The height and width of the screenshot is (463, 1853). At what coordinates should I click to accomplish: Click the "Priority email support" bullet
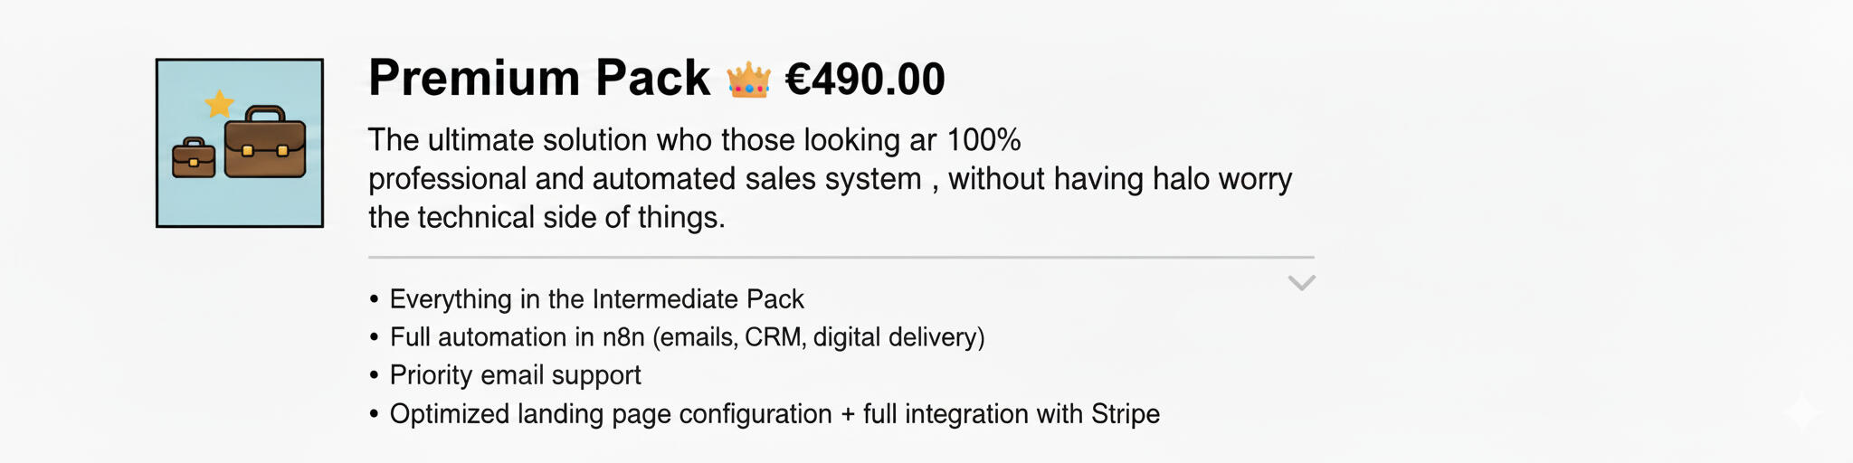pyautogui.click(x=515, y=375)
